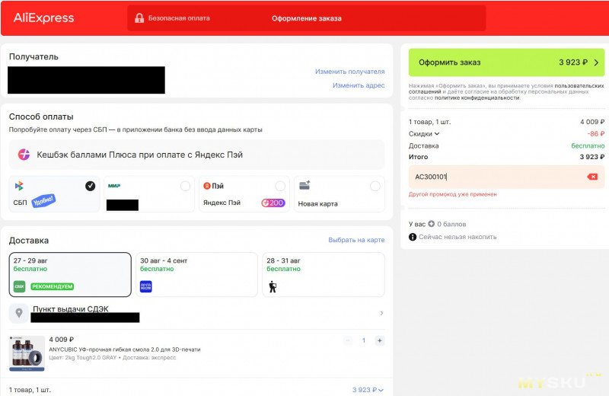Screen dimensions: 609x396
Task: Click the info icon near Сейчас нельзя накопить
Action: [x=413, y=237]
